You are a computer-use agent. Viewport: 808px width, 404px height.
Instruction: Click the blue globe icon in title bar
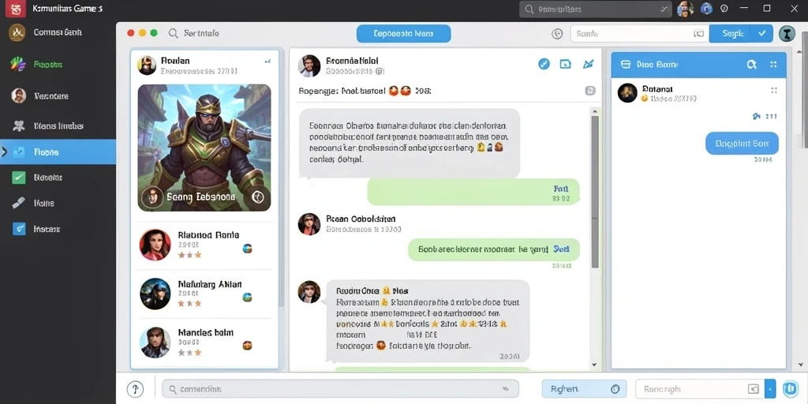[706, 9]
